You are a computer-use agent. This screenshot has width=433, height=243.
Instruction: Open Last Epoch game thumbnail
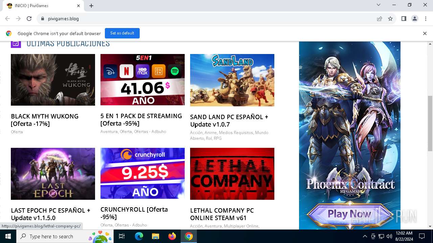[53, 174]
